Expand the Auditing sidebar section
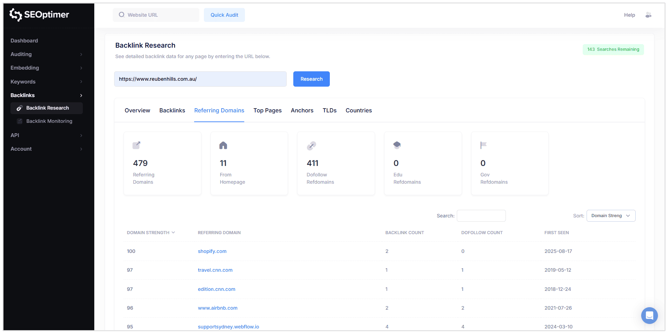Viewport: 668px width, 334px height. pos(81,54)
